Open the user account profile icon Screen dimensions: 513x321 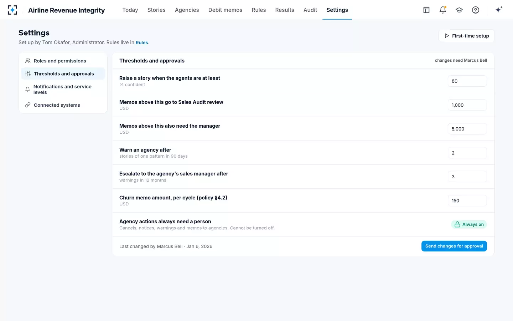pyautogui.click(x=476, y=10)
